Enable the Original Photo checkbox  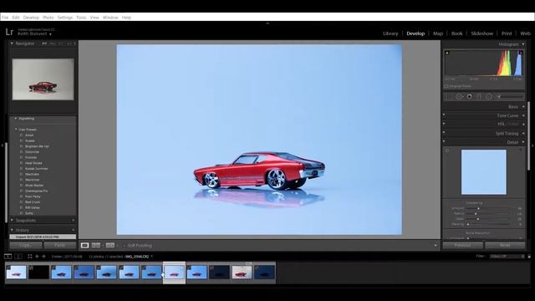446,86
